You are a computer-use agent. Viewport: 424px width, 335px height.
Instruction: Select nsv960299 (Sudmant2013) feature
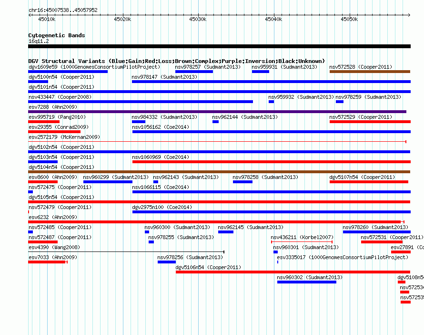(x=108, y=182)
